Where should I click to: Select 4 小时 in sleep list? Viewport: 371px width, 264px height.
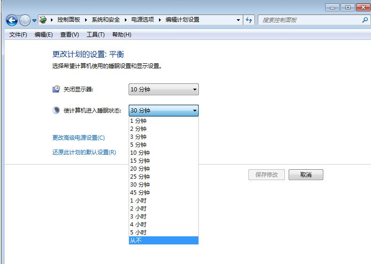(163, 225)
